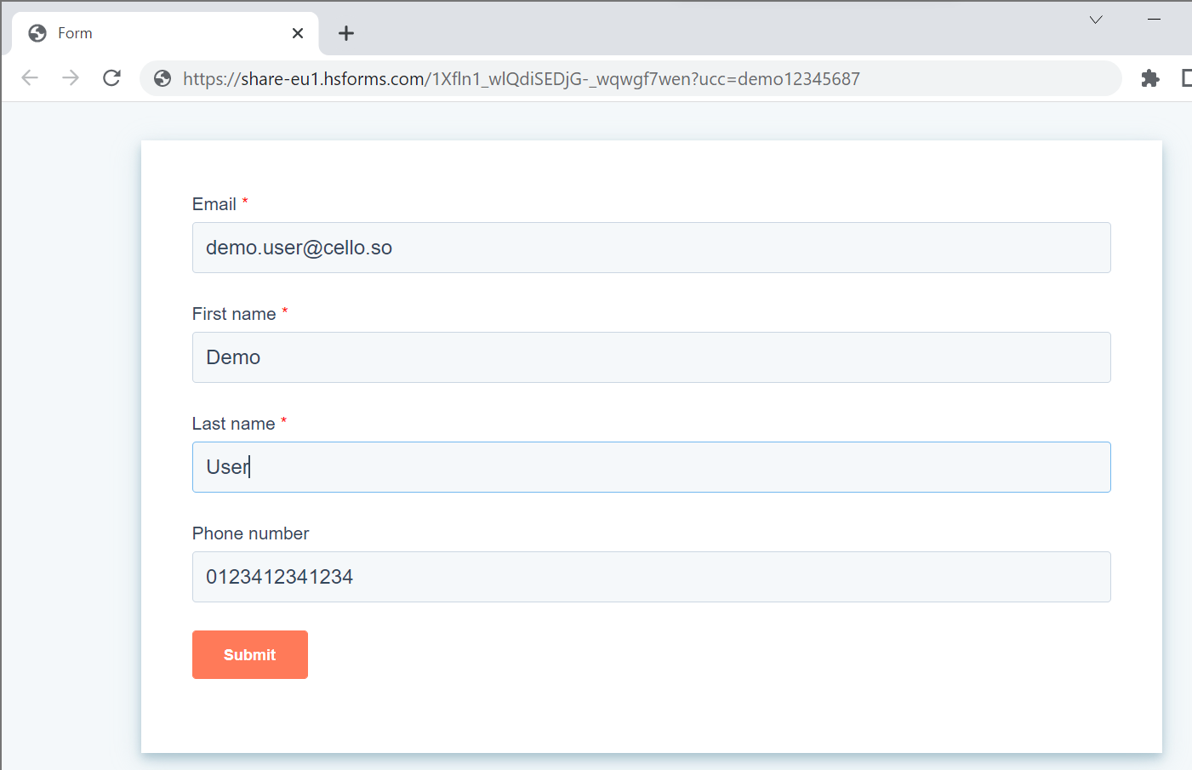Reload the page with refresh icon
Image resolution: width=1192 pixels, height=770 pixels.
(x=111, y=78)
